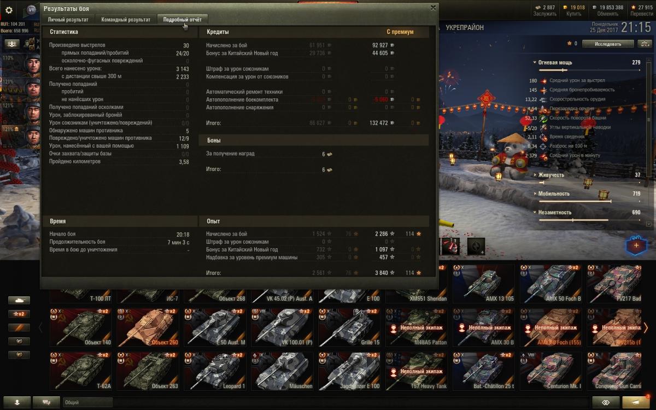The height and width of the screenshot is (410, 656).
Task: Click Заслужить under bonds balance
Action: (x=544, y=15)
